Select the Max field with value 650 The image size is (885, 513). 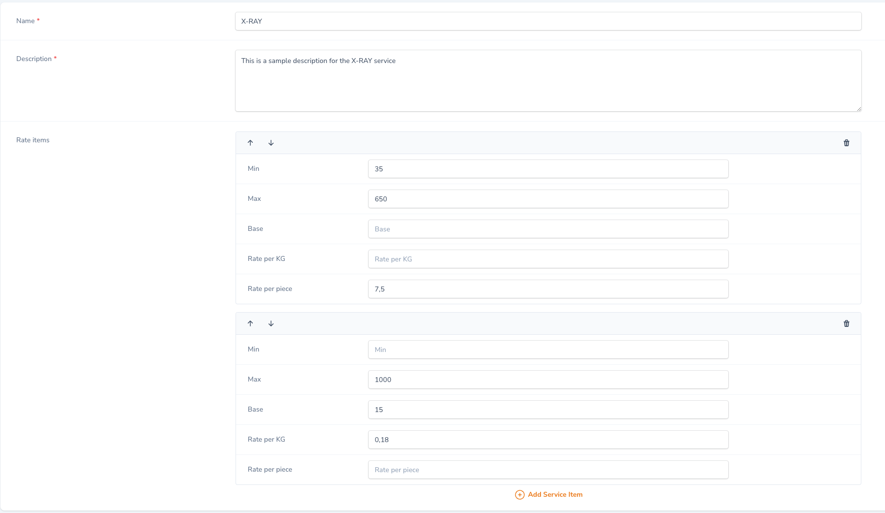(548, 199)
